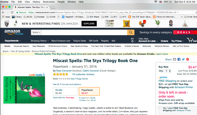
Task: Click the EXPLORE button in the banner
Action: tap(89, 24)
